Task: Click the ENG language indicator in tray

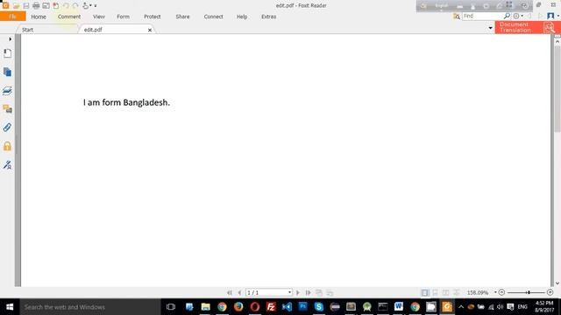Action: [522, 307]
